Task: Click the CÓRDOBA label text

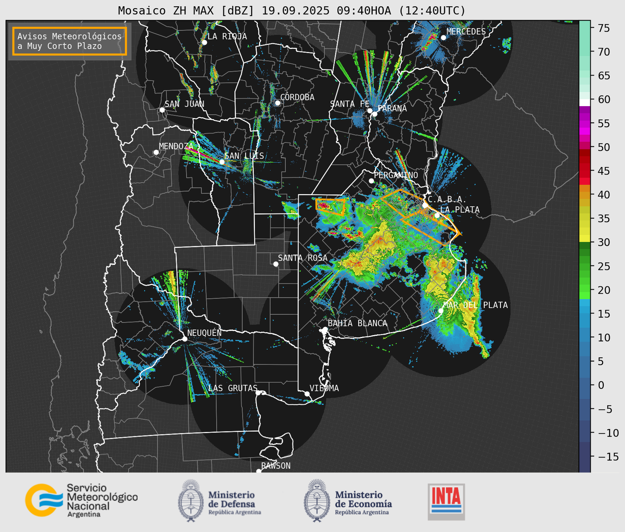Action: tap(297, 97)
